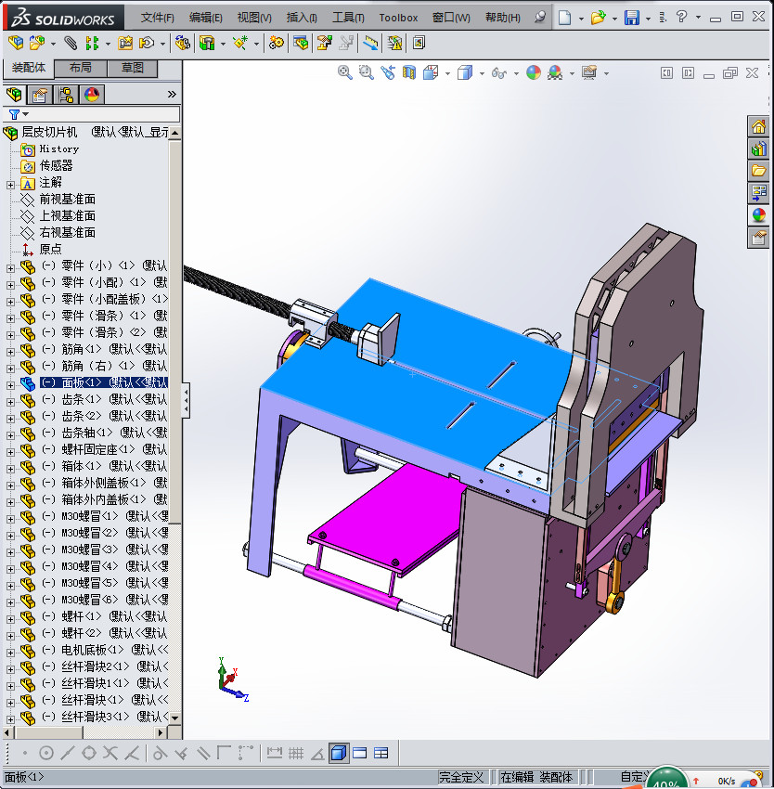The width and height of the screenshot is (774, 789).
Task: Switch to the 布局 tab
Action: [x=81, y=68]
